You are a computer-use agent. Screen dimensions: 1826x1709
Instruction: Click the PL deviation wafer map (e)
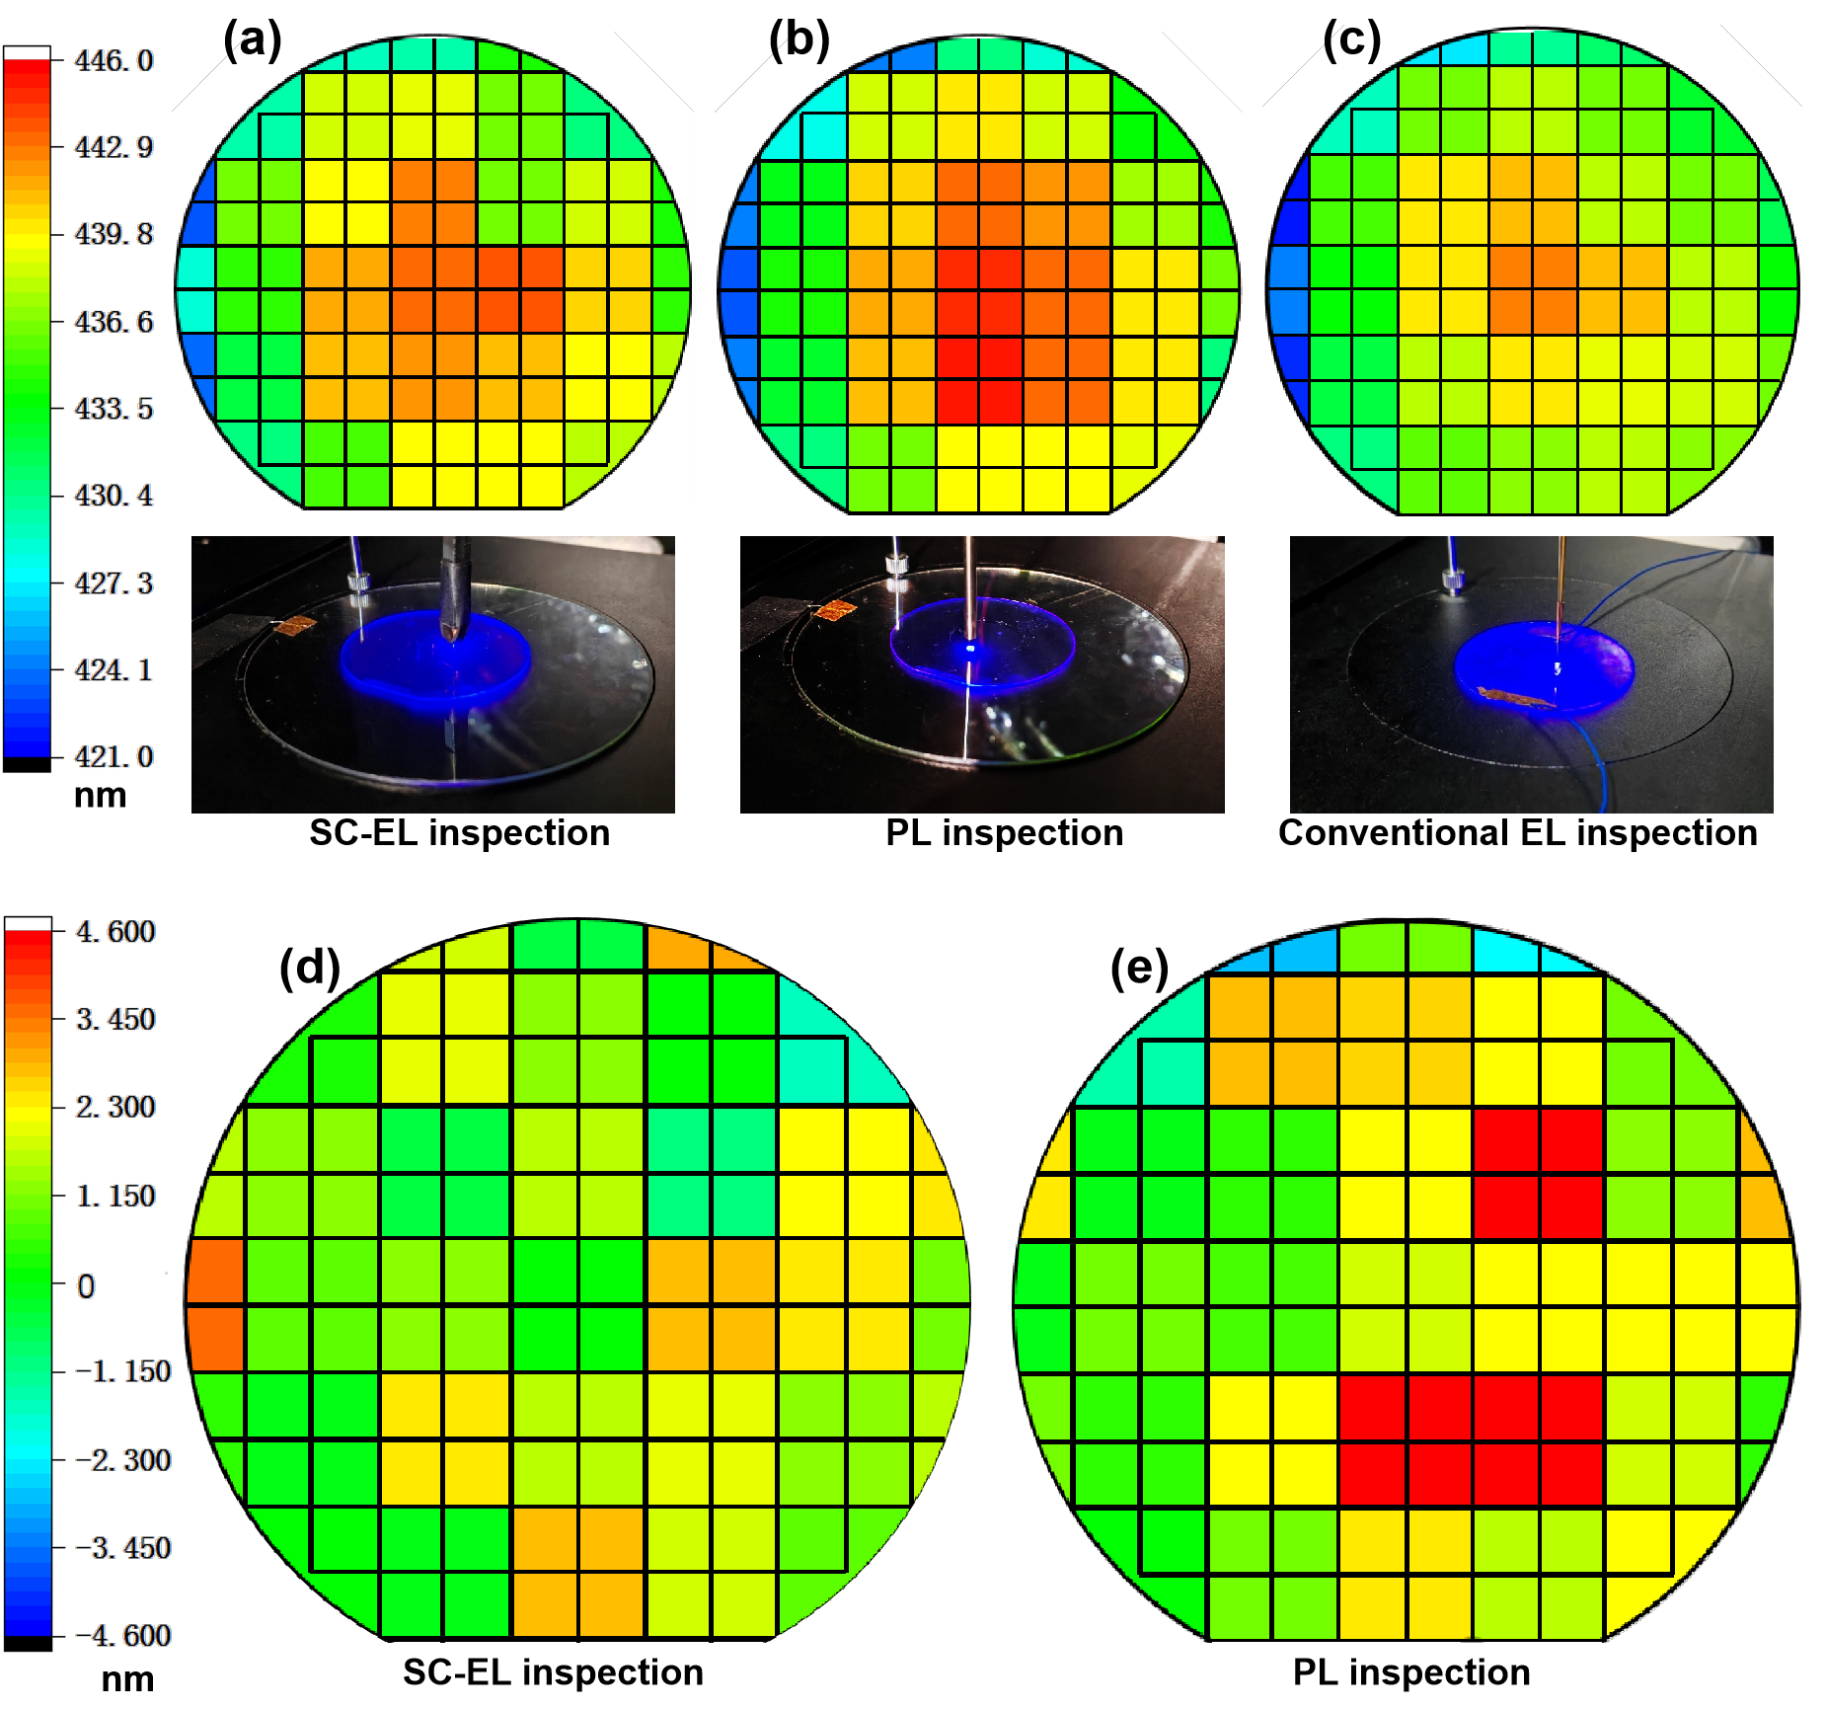tap(1407, 1281)
